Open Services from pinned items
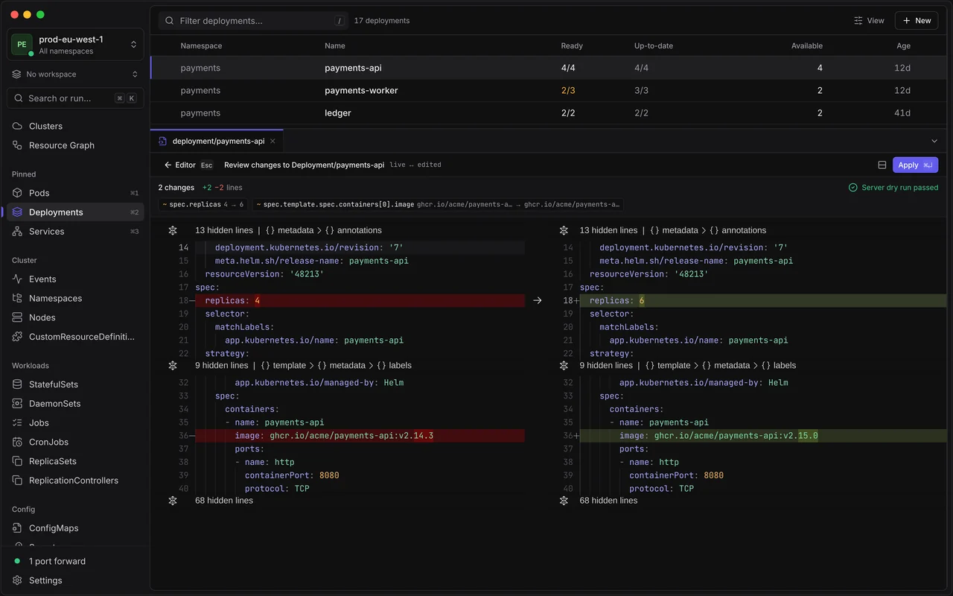The image size is (953, 596). point(75,232)
